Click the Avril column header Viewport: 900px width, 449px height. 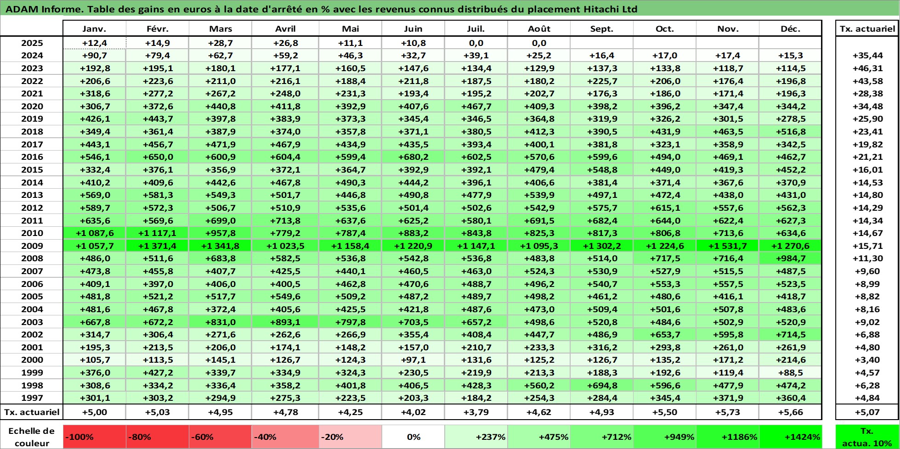coord(285,28)
